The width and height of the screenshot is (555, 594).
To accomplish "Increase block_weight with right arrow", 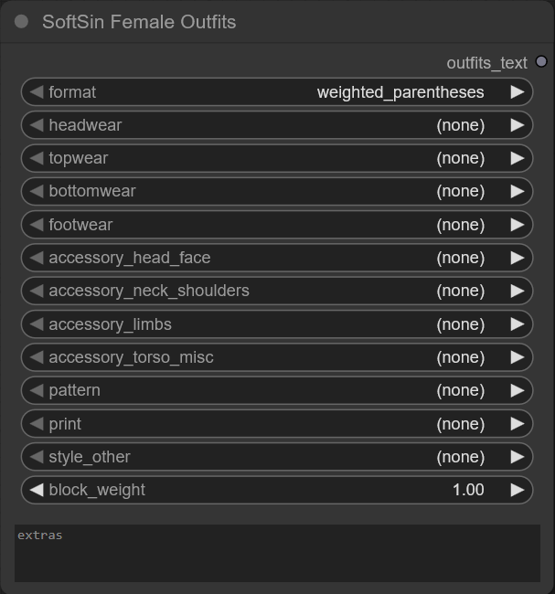I will point(518,490).
